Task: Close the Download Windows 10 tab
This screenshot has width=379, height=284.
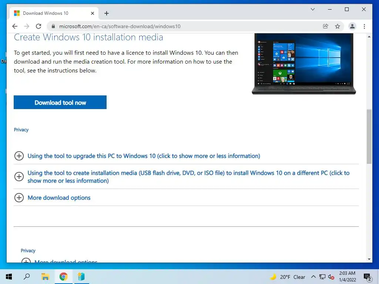Action: (x=92, y=13)
